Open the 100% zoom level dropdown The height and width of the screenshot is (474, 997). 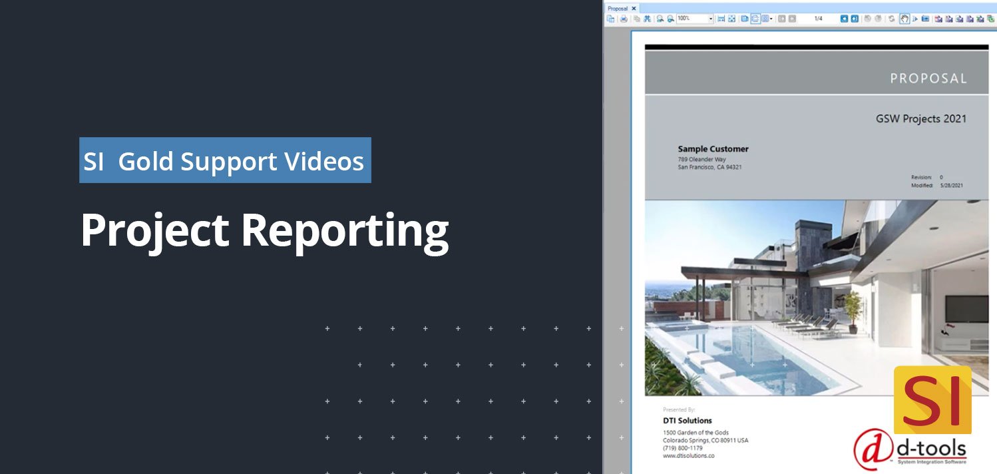click(710, 19)
